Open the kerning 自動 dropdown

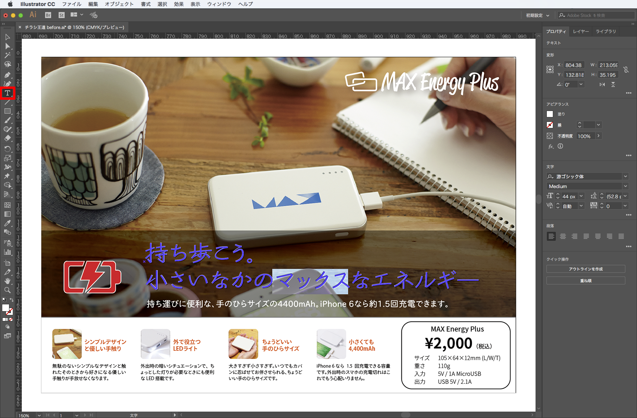pyautogui.click(x=581, y=206)
